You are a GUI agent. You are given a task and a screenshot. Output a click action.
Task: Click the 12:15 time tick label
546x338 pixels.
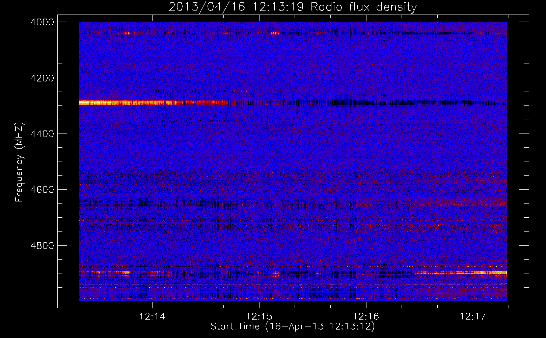click(x=259, y=316)
